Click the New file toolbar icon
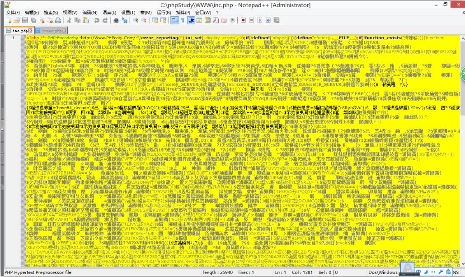 (x=9, y=20)
